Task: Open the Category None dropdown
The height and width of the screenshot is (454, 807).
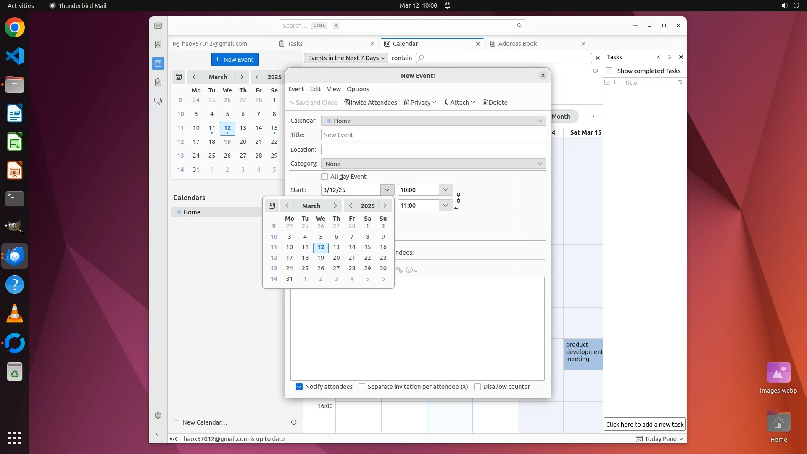Action: click(x=433, y=164)
